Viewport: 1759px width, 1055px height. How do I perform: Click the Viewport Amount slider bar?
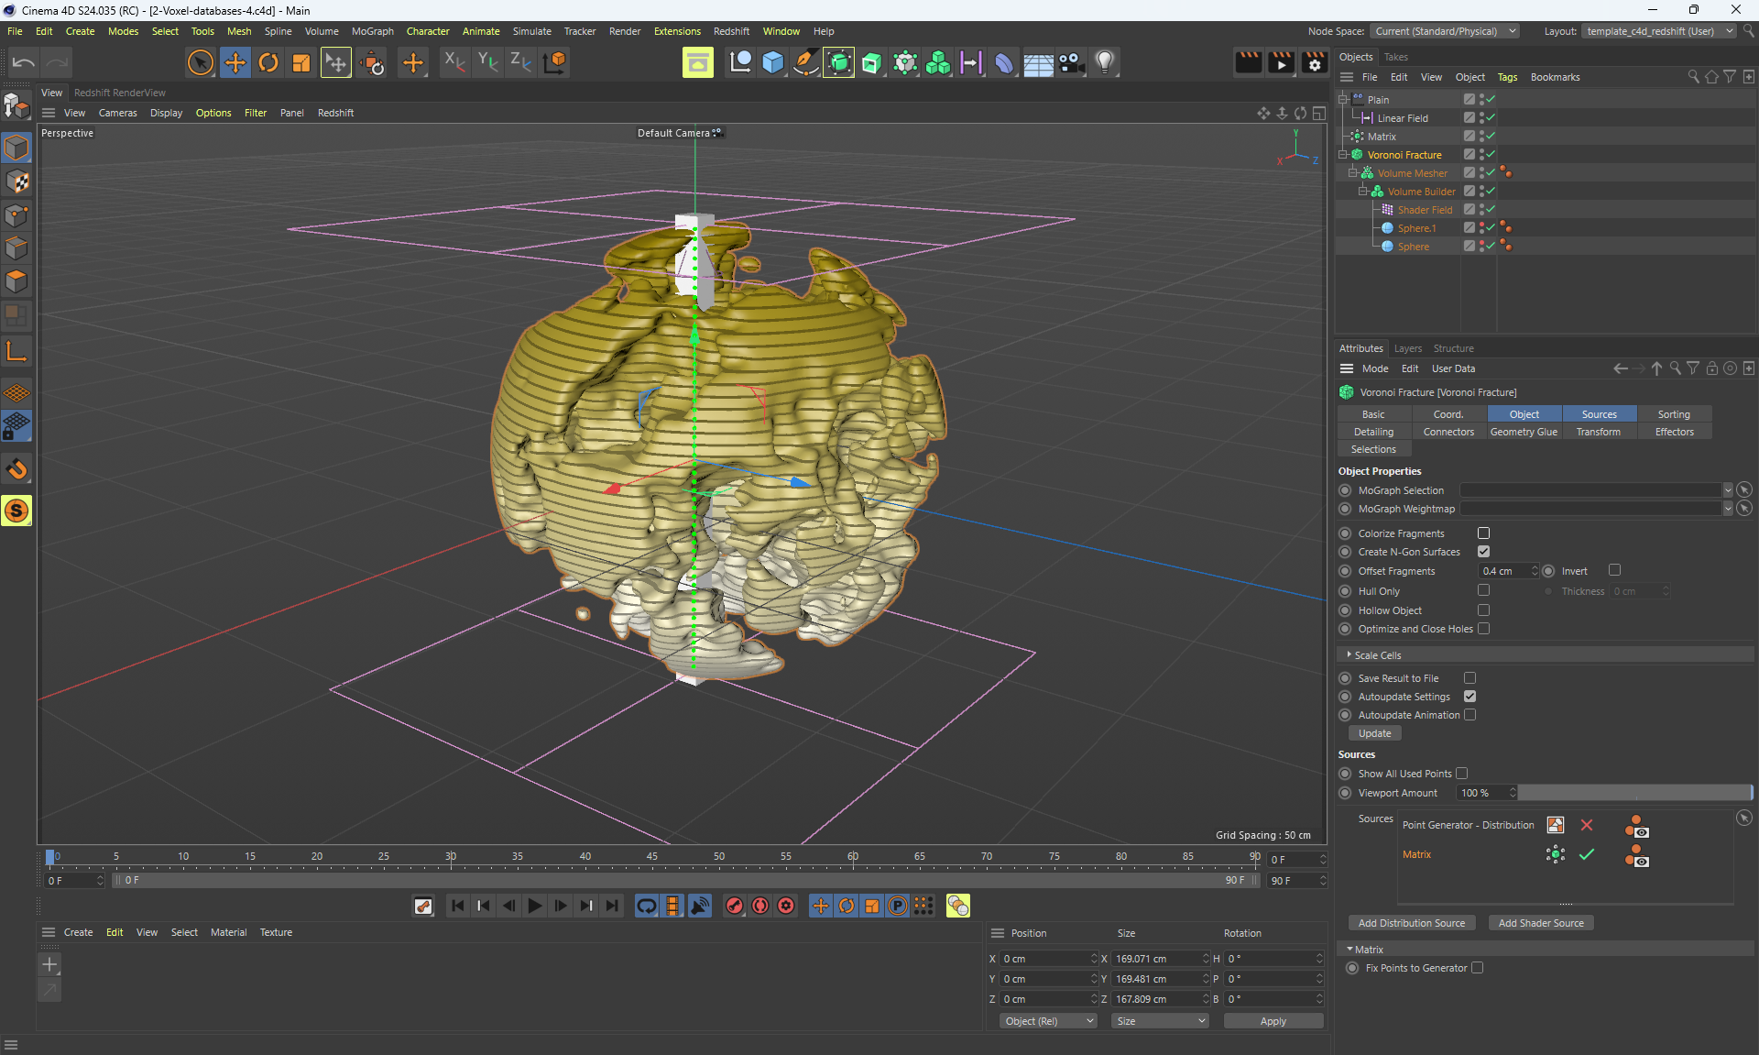click(x=1635, y=793)
